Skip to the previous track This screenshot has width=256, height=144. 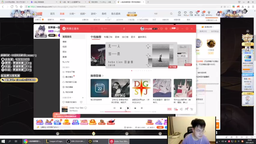[x=121, y=108]
